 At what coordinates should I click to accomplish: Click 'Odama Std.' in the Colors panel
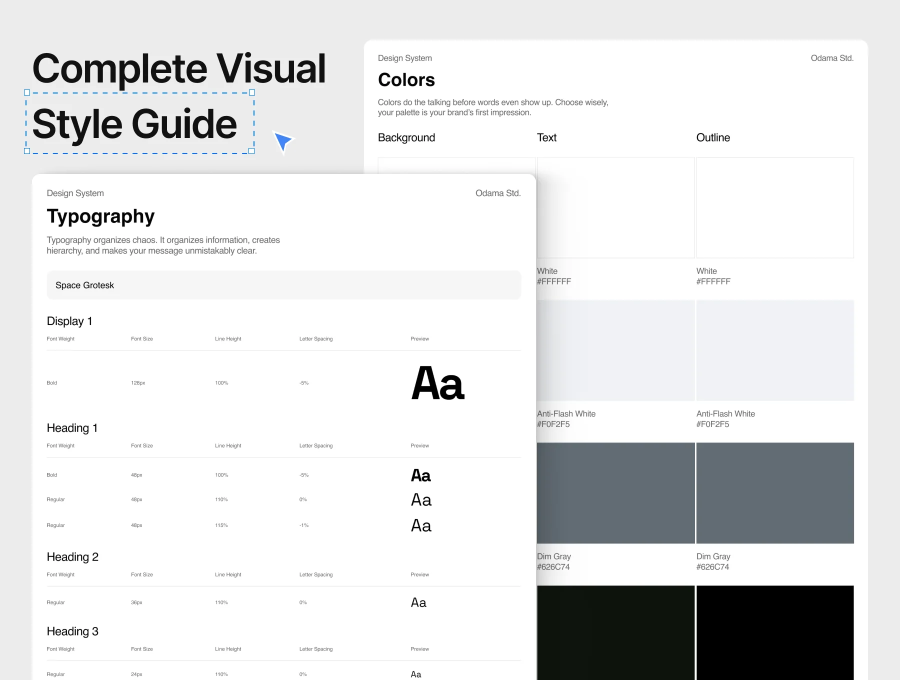832,58
